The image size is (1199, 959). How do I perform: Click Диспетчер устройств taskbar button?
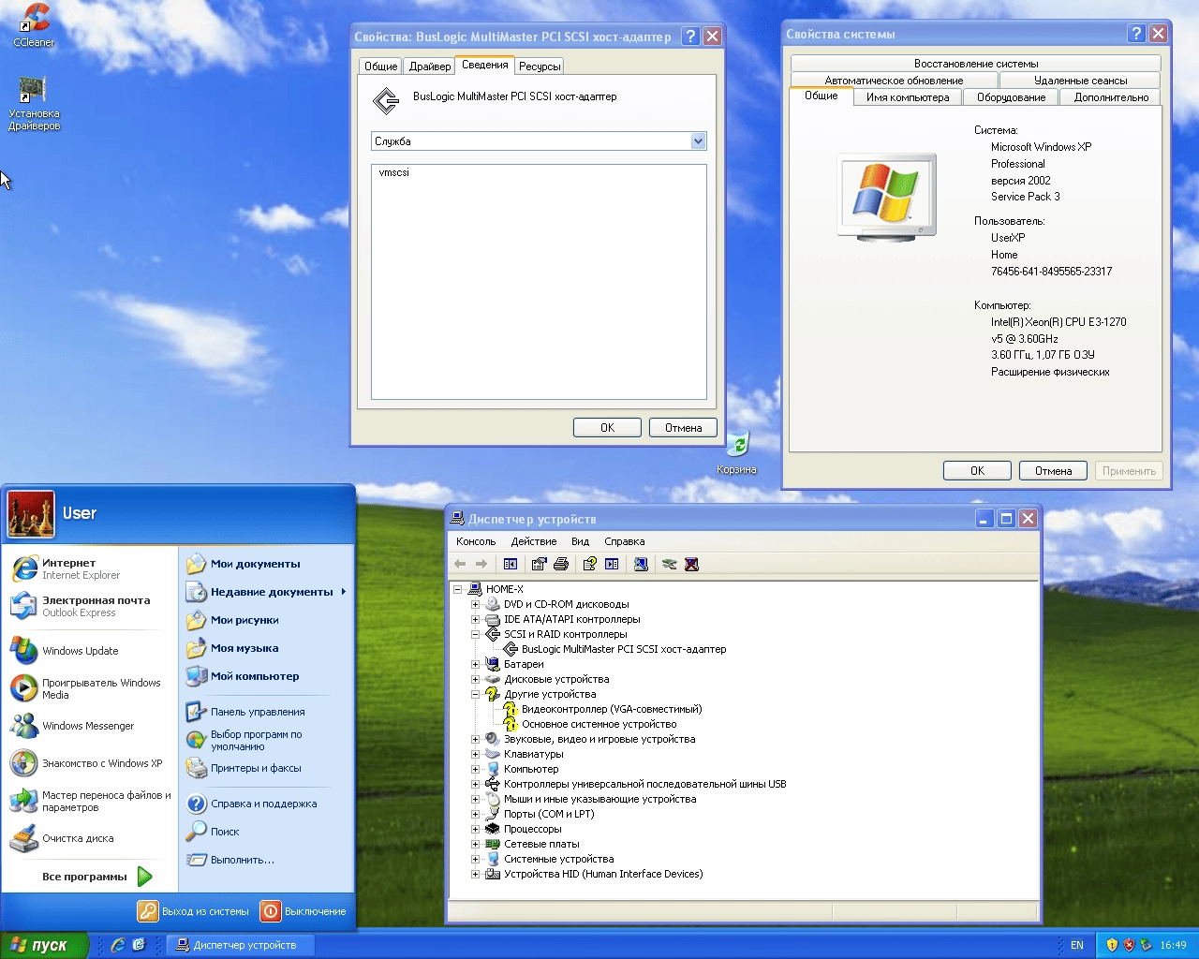(x=241, y=945)
